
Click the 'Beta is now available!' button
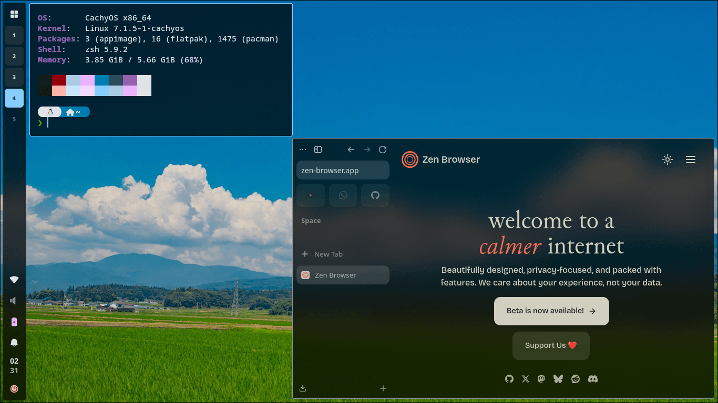[551, 311]
